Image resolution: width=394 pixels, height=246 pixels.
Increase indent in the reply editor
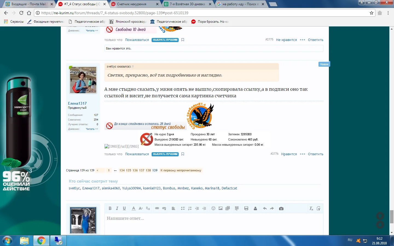[204, 208]
